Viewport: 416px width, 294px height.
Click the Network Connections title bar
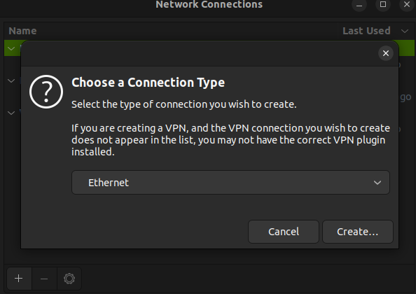(x=209, y=4)
